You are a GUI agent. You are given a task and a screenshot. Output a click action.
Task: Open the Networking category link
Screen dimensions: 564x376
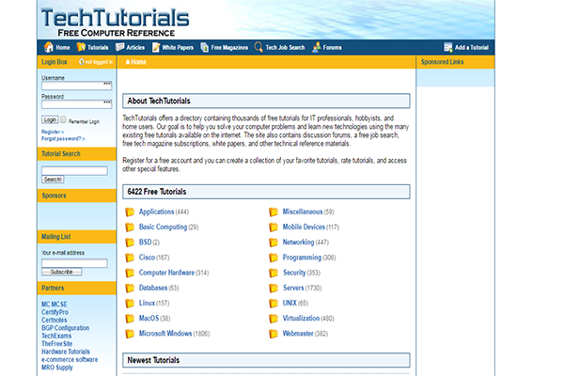click(298, 243)
